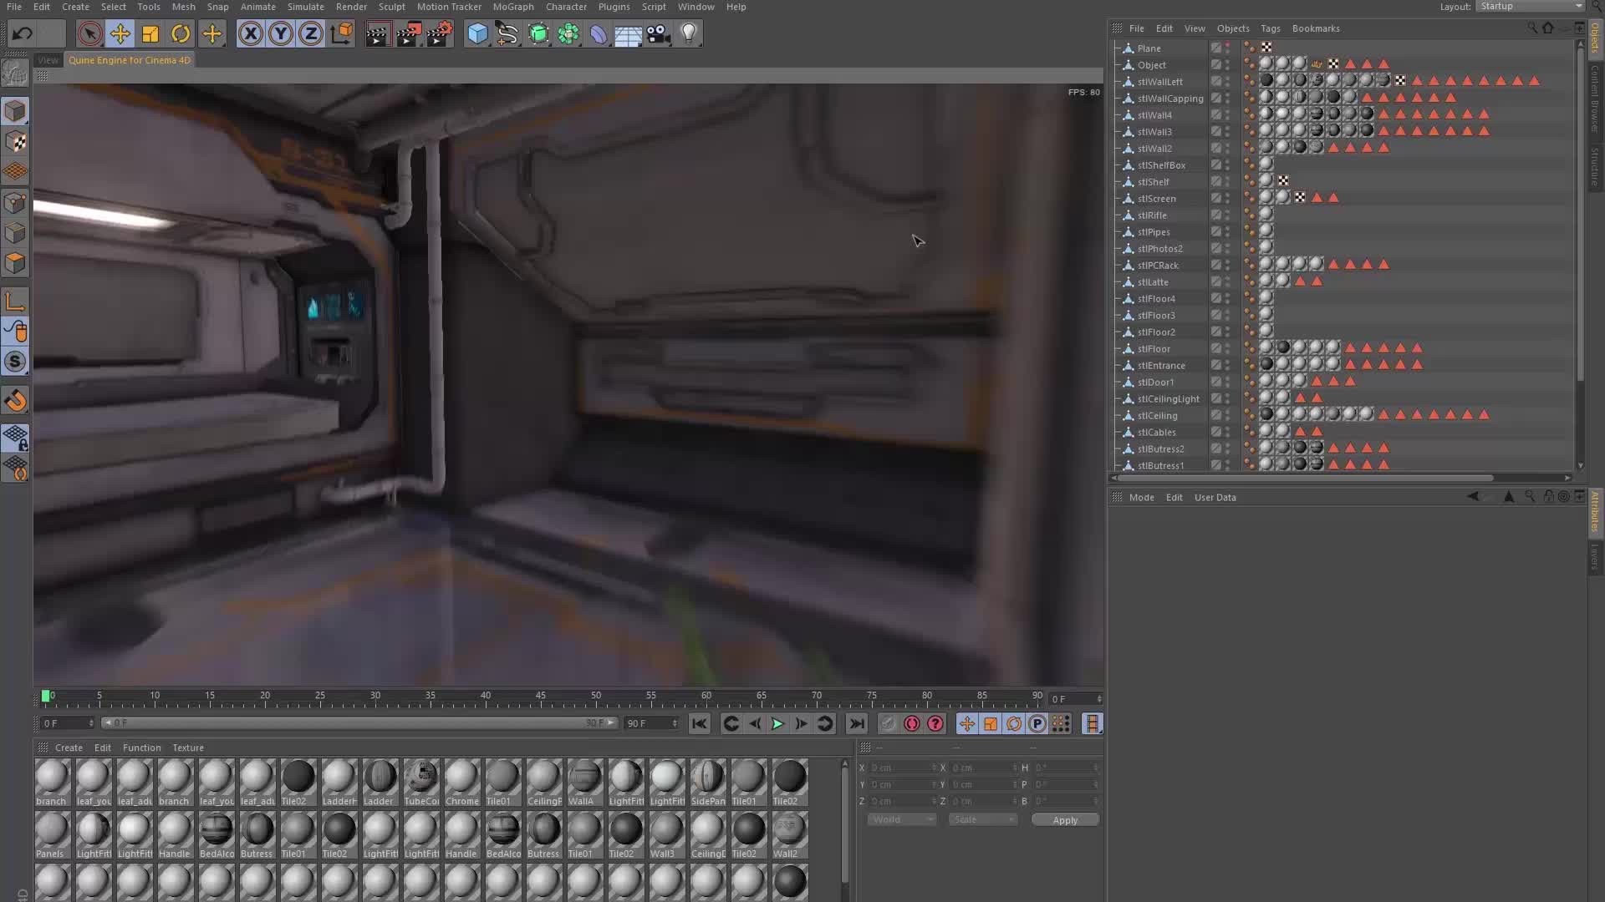Click the frame range slider bar

(359, 723)
